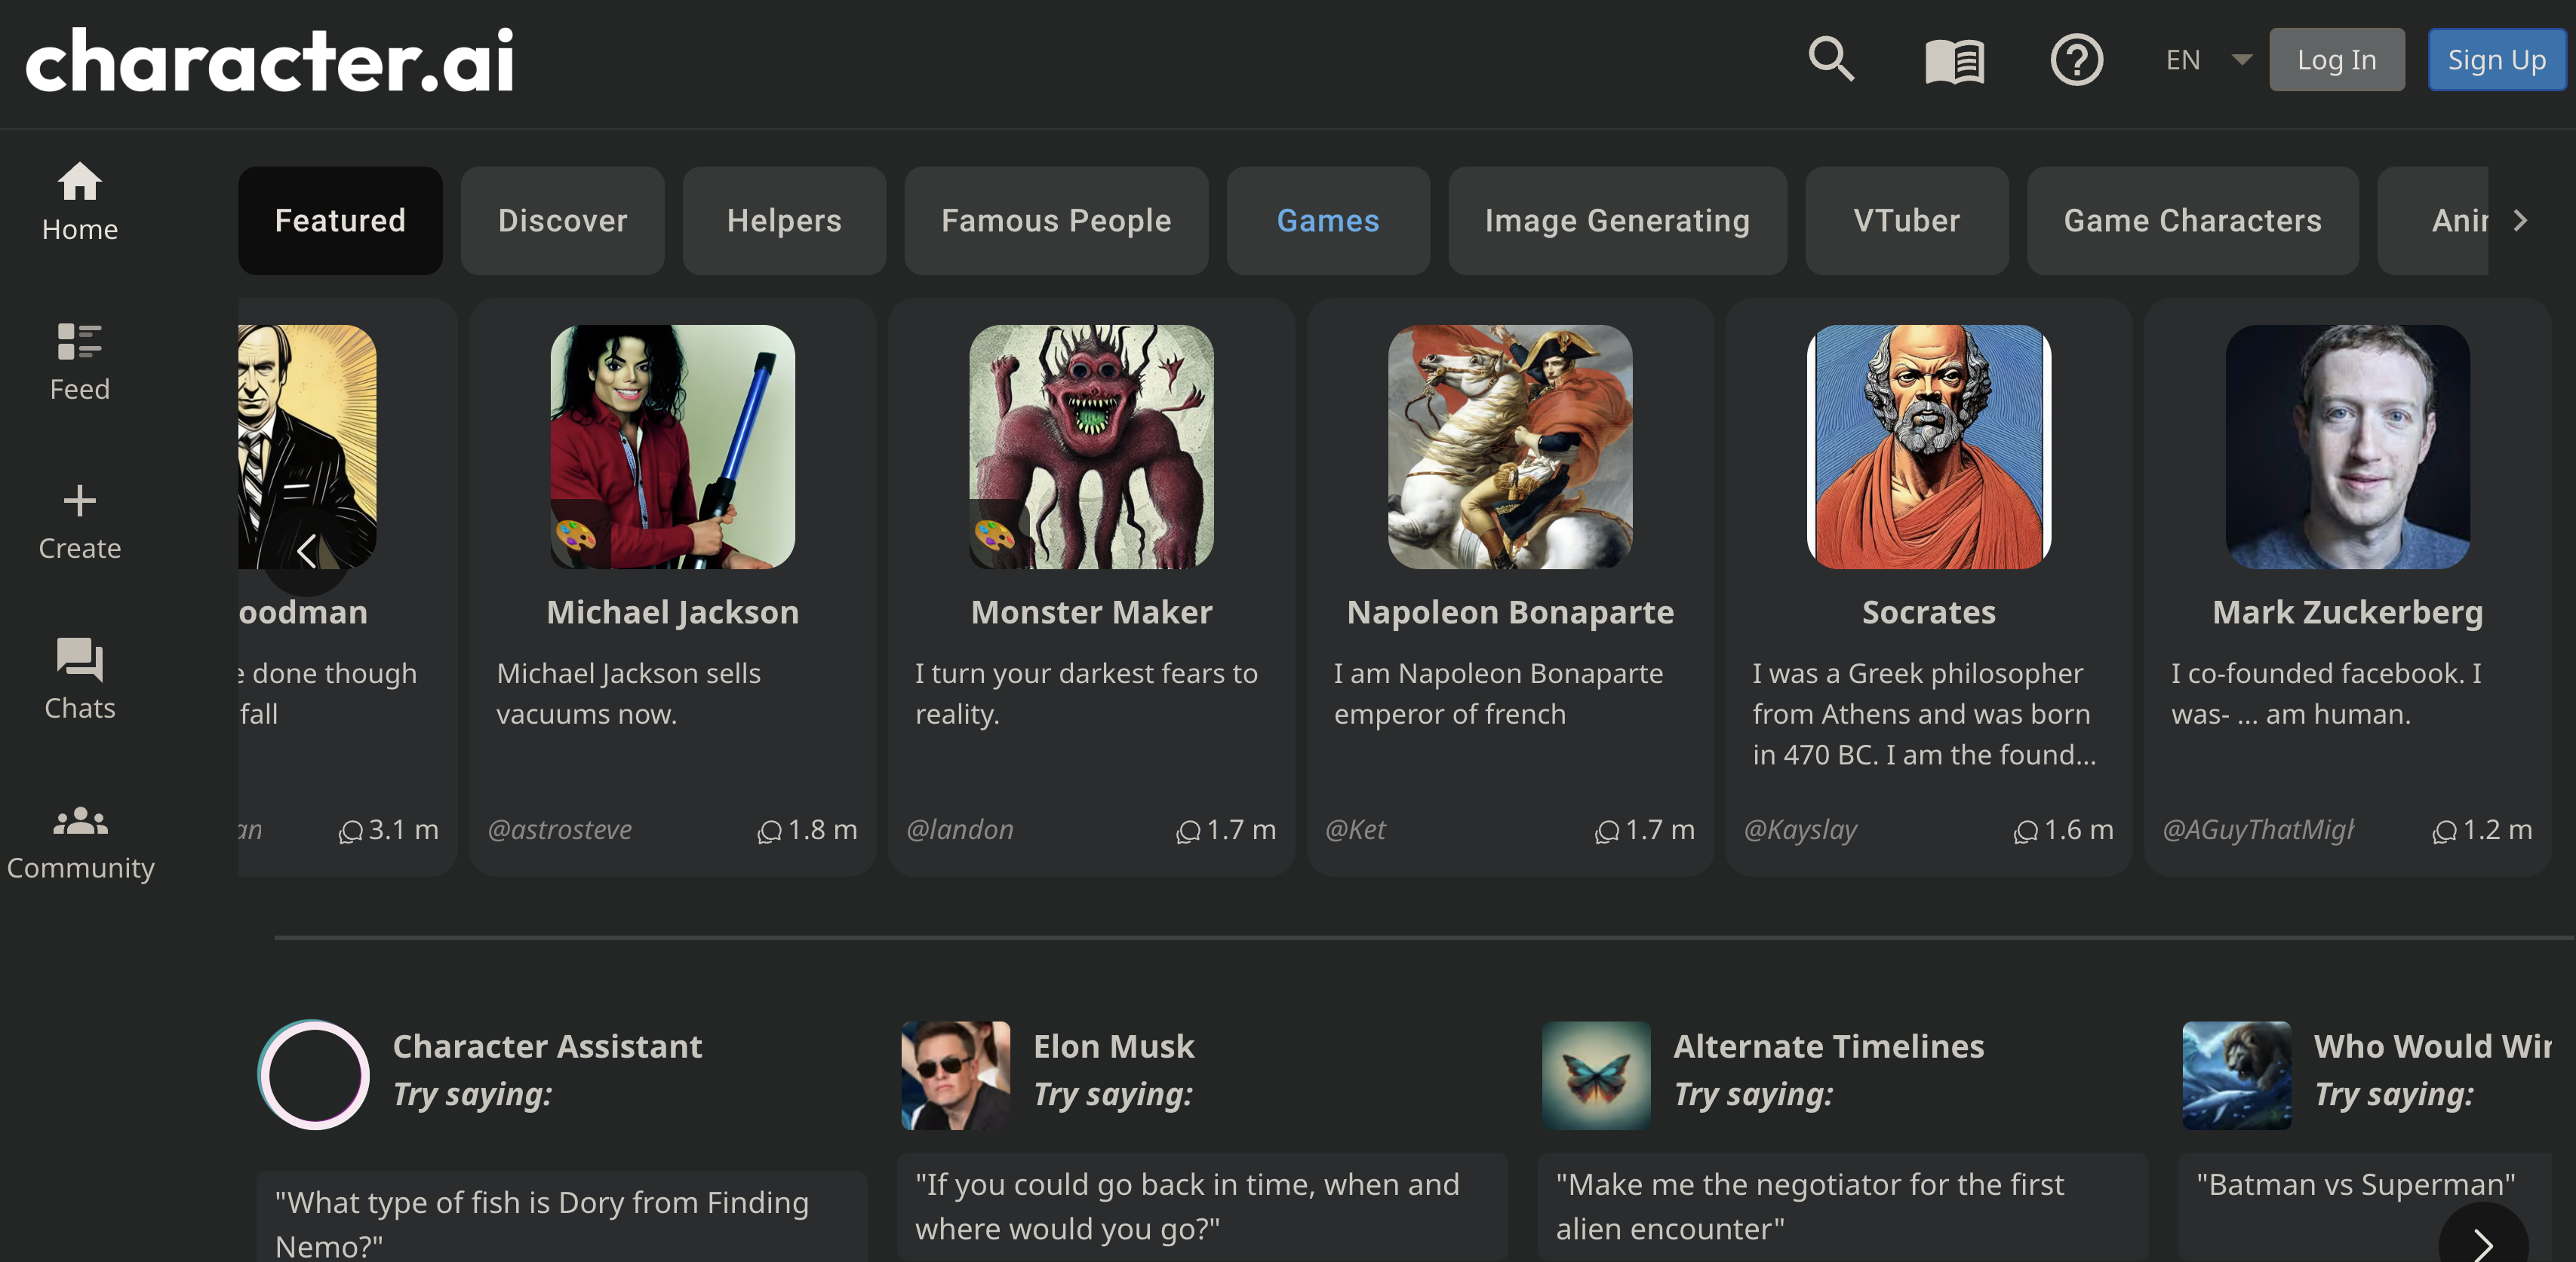This screenshot has height=1262, width=2576.
Task: Go to previous featured characters
Action: (x=307, y=550)
